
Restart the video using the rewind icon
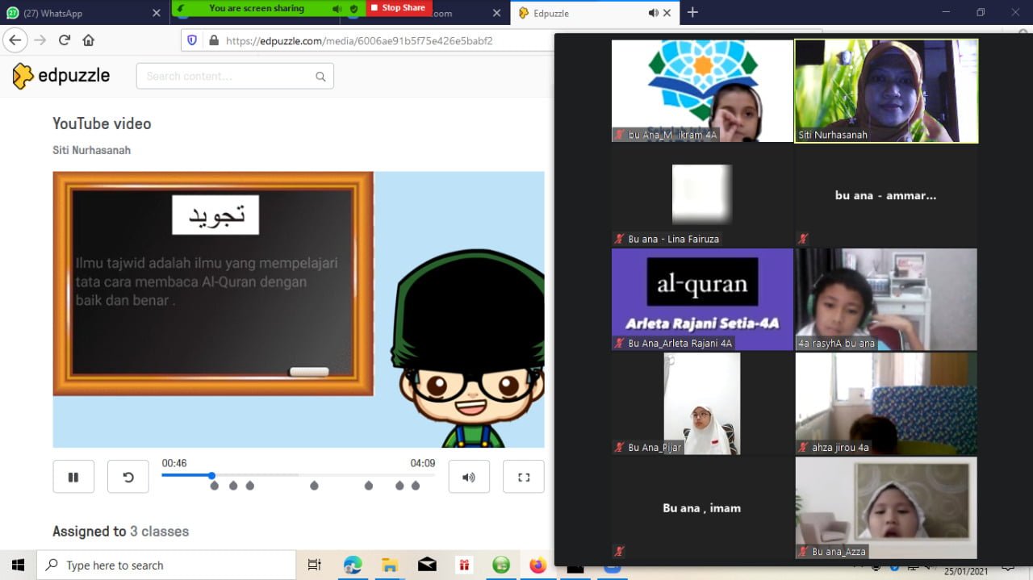128,476
